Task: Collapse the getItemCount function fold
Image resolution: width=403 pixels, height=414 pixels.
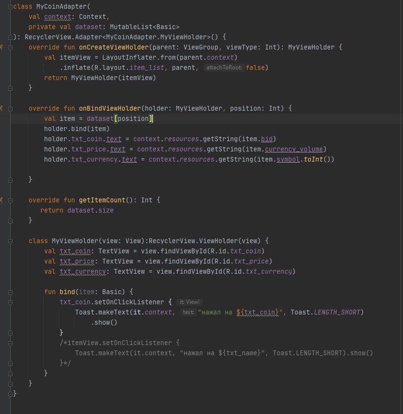Action: 10,200
